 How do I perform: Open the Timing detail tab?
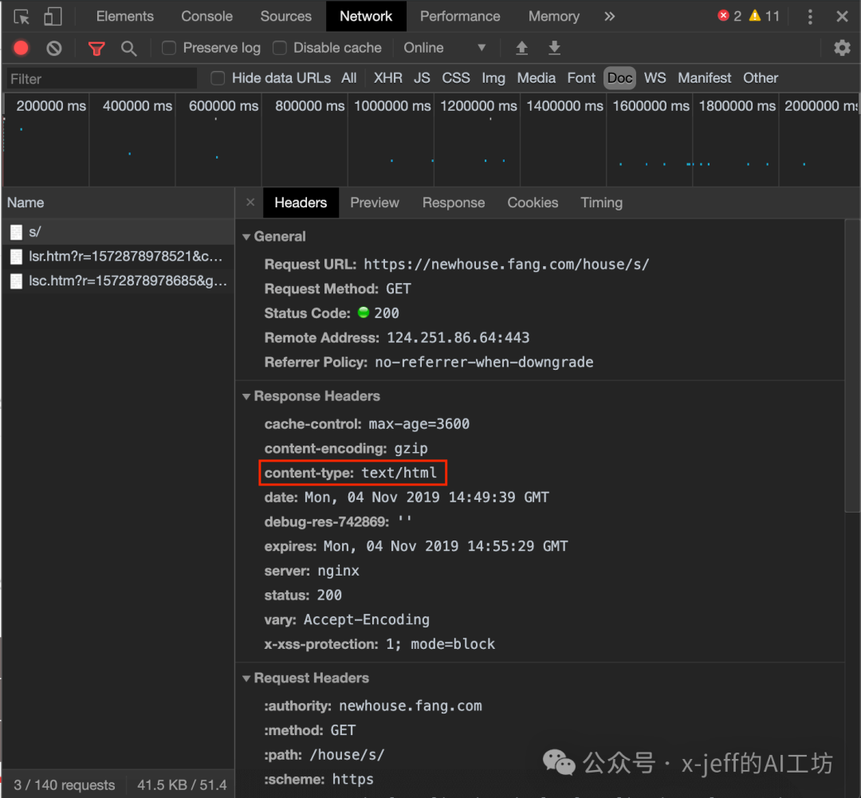(x=601, y=202)
